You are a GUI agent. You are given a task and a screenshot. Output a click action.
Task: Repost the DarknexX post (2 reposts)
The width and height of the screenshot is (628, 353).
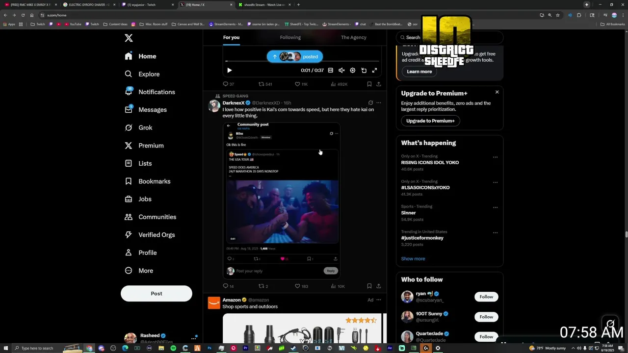(x=263, y=286)
